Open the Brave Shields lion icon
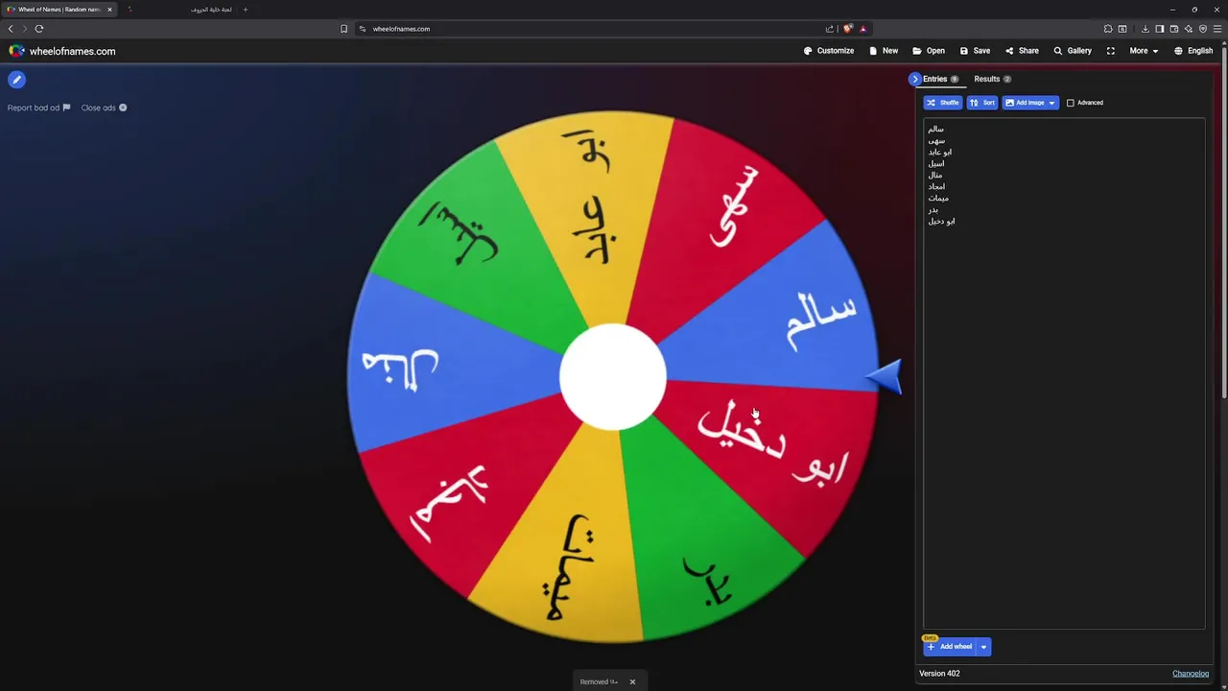 pyautogui.click(x=848, y=29)
